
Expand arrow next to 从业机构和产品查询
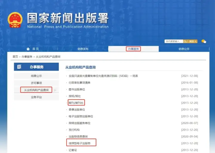[x=55, y=90]
